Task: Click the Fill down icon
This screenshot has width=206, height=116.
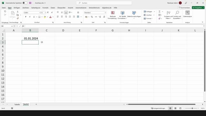Action: point(160,15)
